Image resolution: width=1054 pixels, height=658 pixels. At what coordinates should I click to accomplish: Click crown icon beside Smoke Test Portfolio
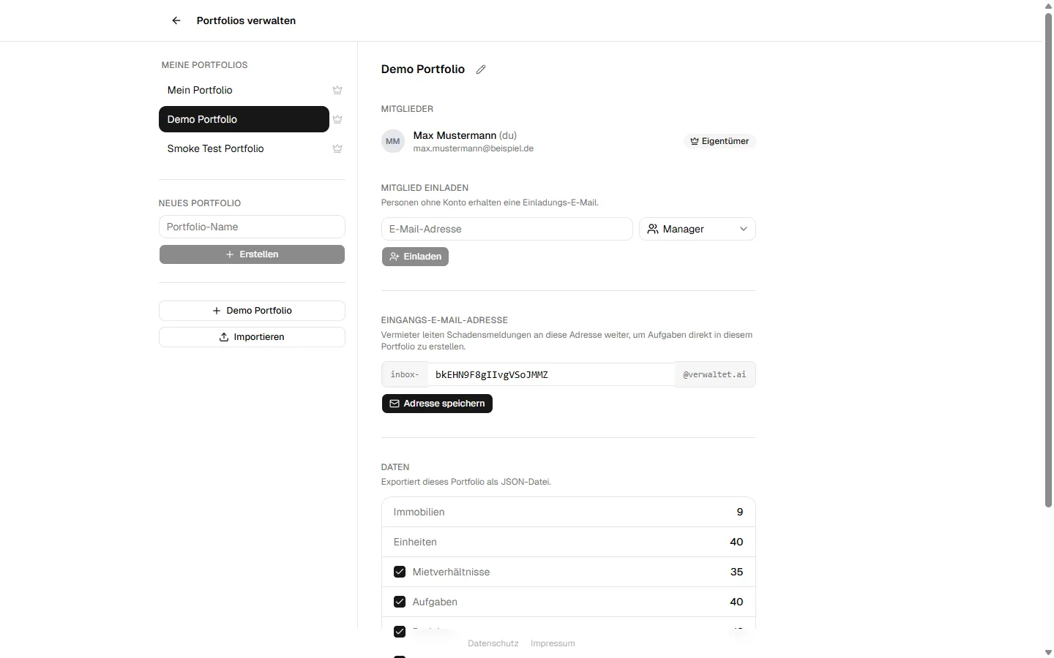point(337,148)
